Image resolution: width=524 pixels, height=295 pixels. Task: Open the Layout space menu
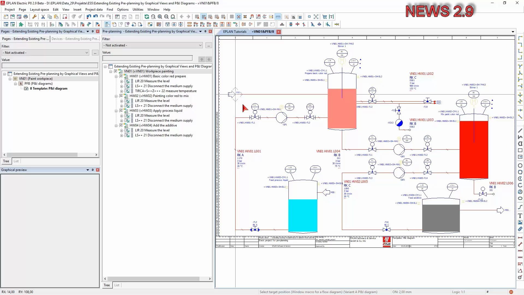39,9
